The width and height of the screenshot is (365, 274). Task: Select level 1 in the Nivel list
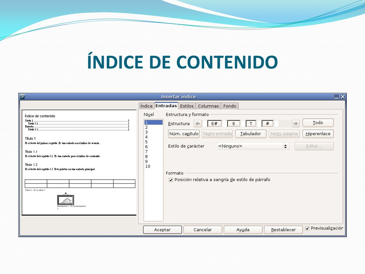[x=153, y=122]
